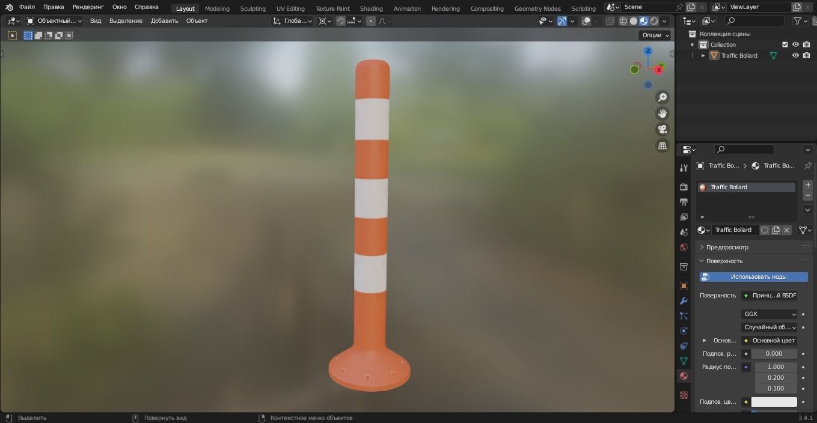
Task: Open the Texture properties checker icon
Action: coord(684,395)
